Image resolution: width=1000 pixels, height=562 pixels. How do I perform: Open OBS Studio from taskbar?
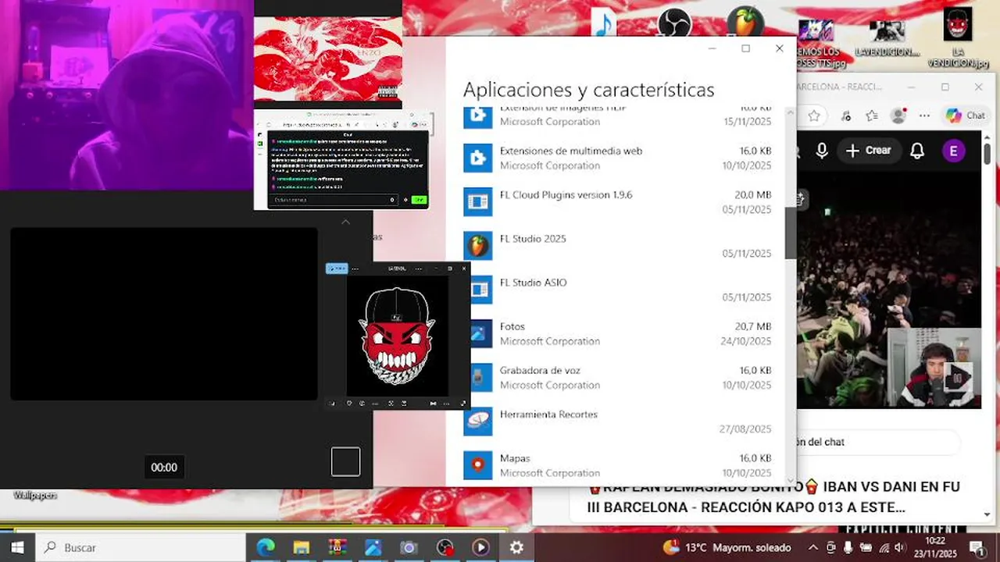(445, 548)
